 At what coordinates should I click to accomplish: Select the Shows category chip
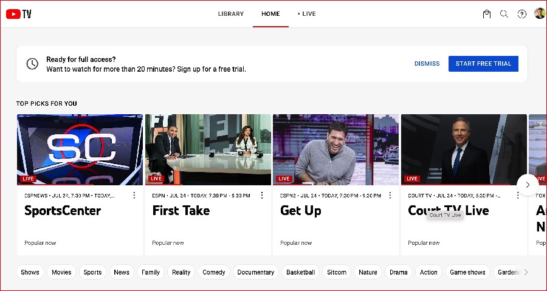click(30, 272)
